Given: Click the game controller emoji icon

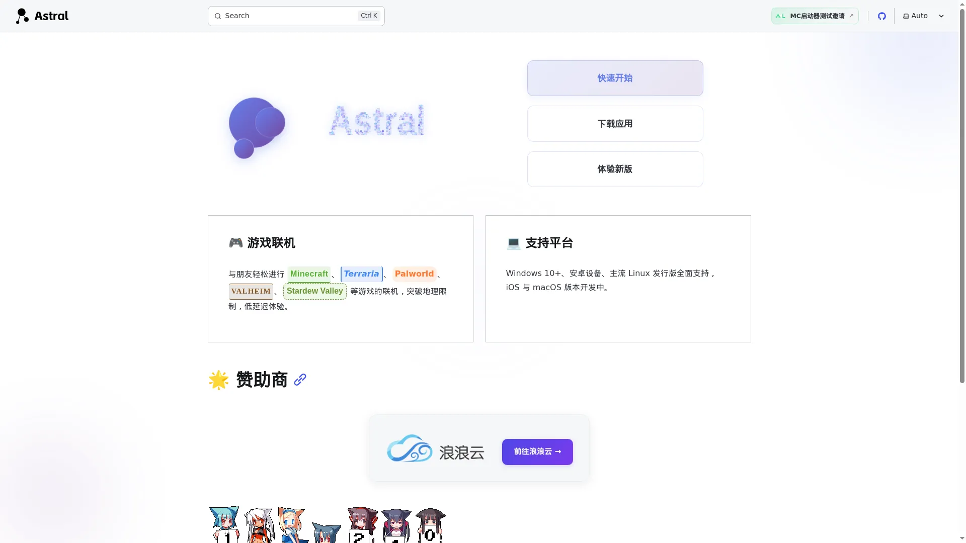Looking at the screenshot, I should 235,243.
